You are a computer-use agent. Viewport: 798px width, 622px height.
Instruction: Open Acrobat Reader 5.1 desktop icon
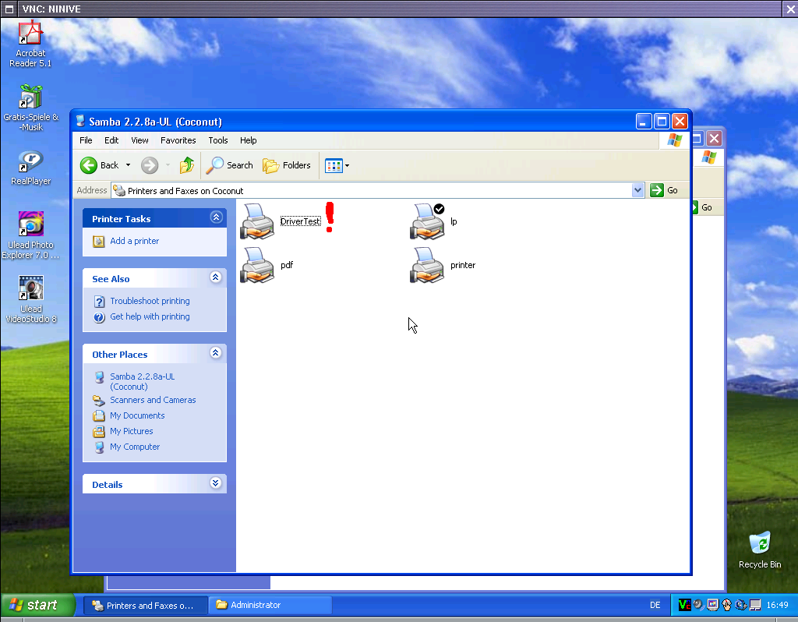30,44
